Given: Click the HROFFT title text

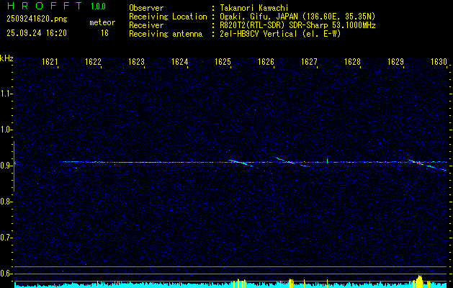Looking at the screenshot, I should click(43, 6).
